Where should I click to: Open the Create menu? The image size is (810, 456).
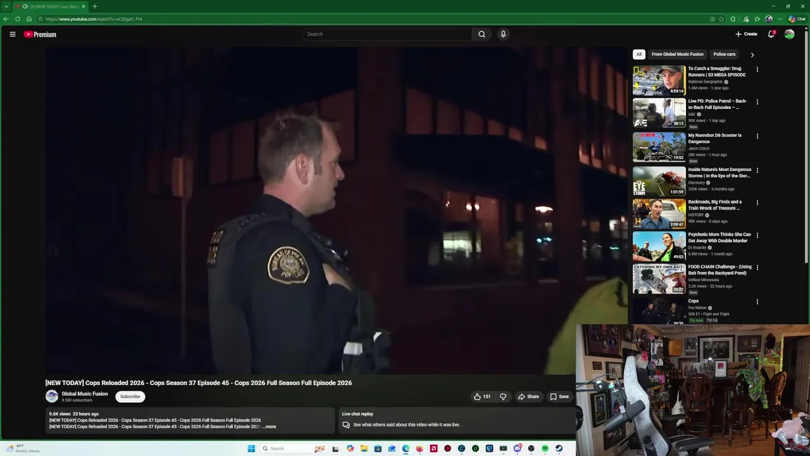746,34
